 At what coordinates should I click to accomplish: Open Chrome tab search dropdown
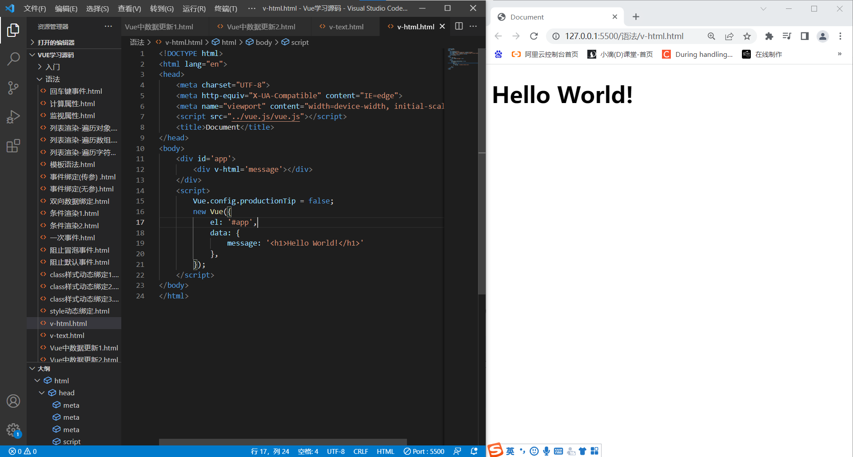[x=763, y=8]
